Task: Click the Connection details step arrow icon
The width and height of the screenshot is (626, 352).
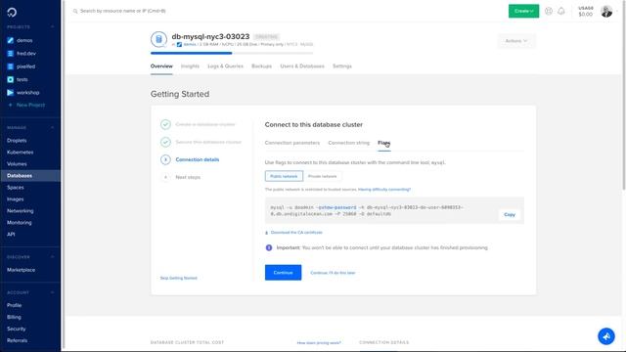Action: (165, 159)
